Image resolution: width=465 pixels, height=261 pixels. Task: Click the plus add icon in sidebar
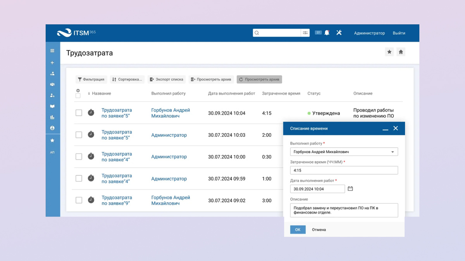coord(52,63)
